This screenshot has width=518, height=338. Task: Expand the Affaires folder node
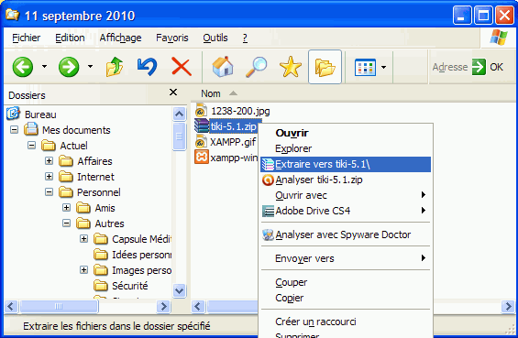pyautogui.click(x=49, y=160)
